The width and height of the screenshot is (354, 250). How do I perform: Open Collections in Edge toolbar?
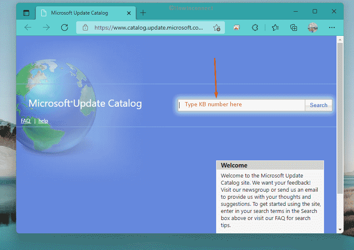pyautogui.click(x=294, y=27)
